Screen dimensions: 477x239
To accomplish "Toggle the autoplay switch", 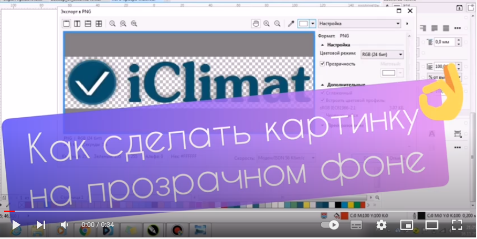I will pos(330,225).
